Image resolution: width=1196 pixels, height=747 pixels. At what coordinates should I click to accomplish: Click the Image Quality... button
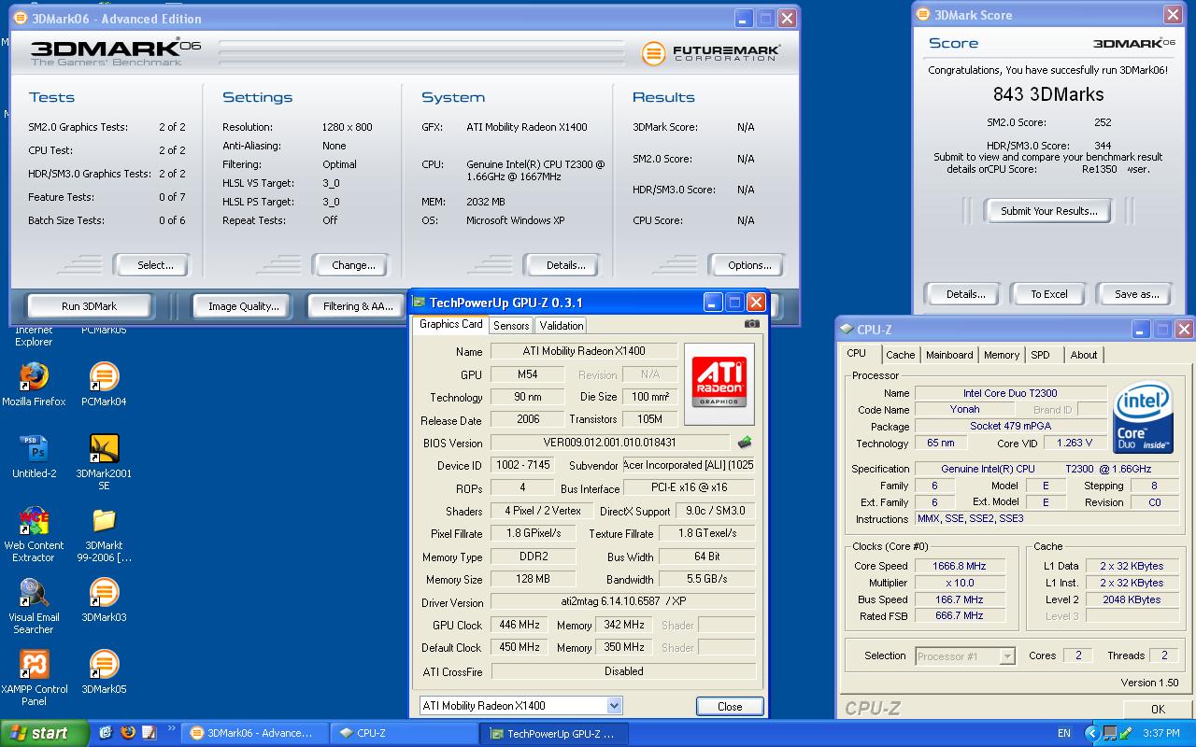coord(243,306)
